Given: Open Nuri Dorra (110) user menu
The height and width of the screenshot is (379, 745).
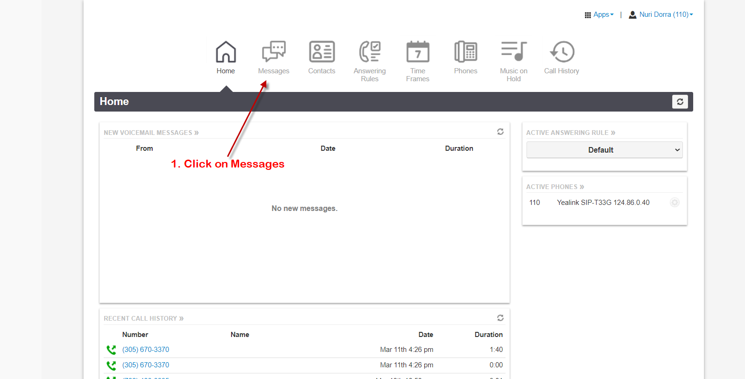Looking at the screenshot, I should 666,14.
